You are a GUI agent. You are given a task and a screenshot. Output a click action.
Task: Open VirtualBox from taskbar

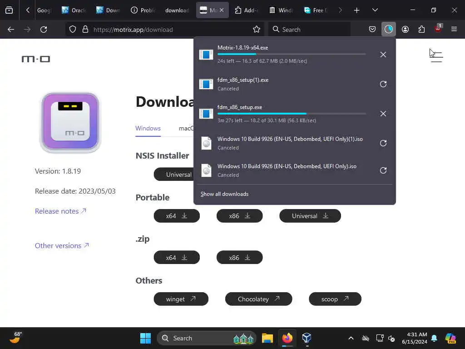pos(307,338)
